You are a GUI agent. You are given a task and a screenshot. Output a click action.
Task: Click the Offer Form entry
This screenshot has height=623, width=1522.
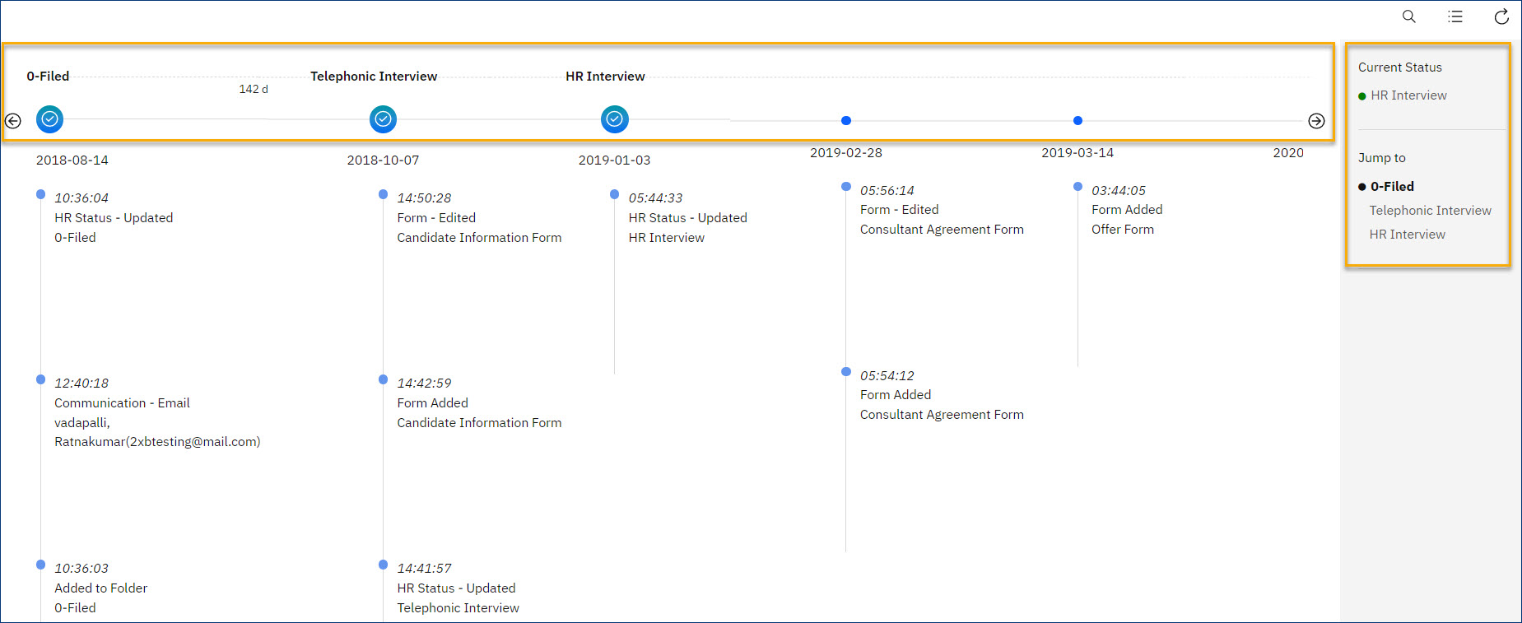1123,230
